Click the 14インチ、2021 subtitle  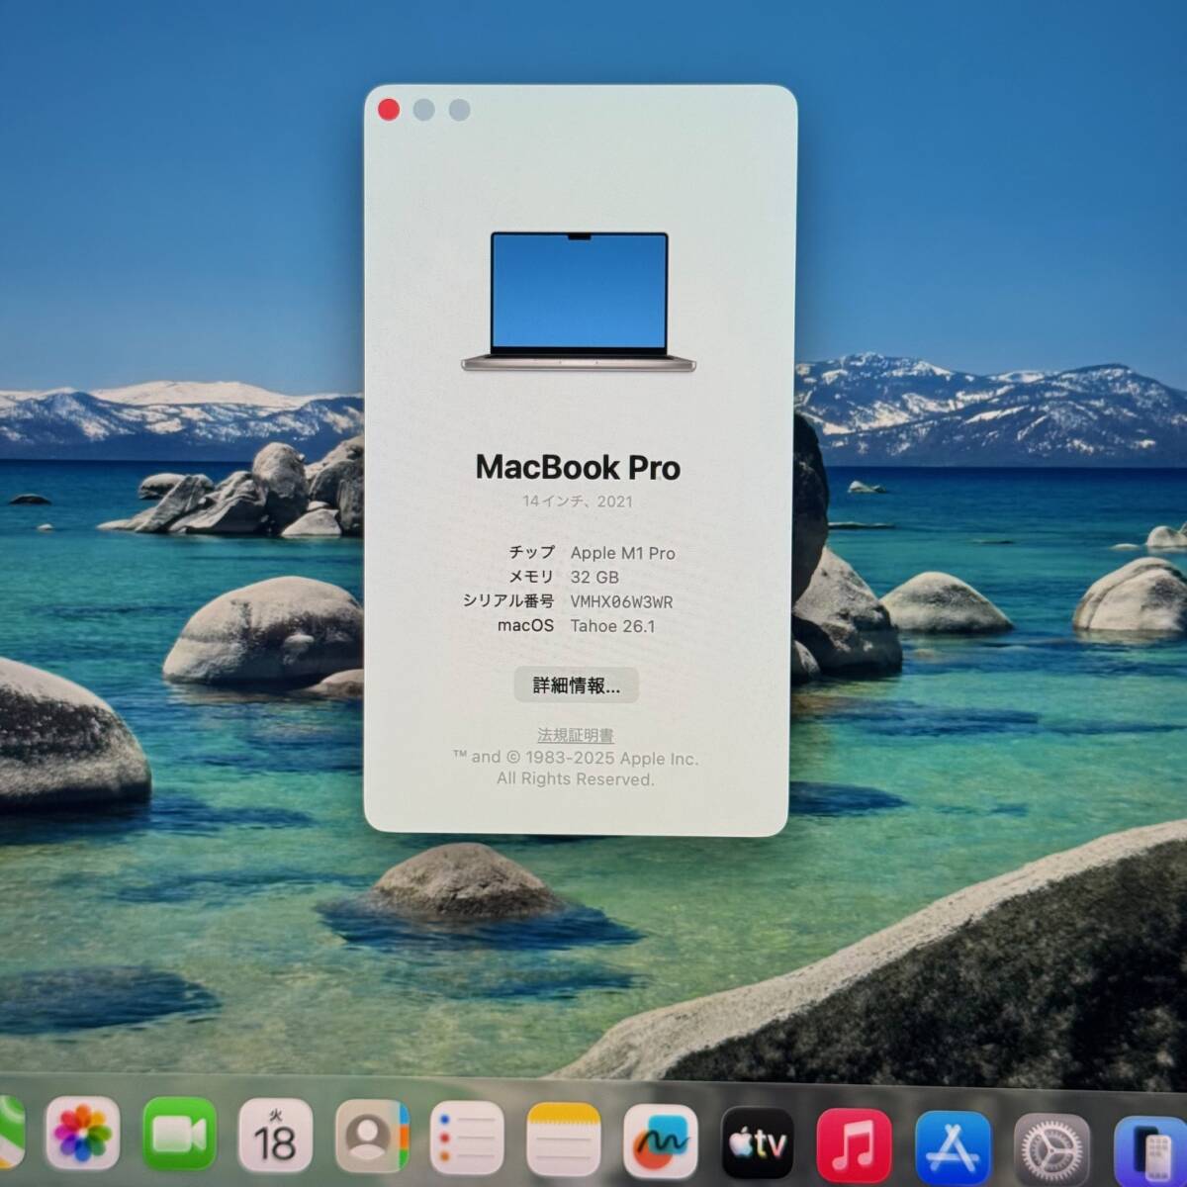[x=578, y=502]
